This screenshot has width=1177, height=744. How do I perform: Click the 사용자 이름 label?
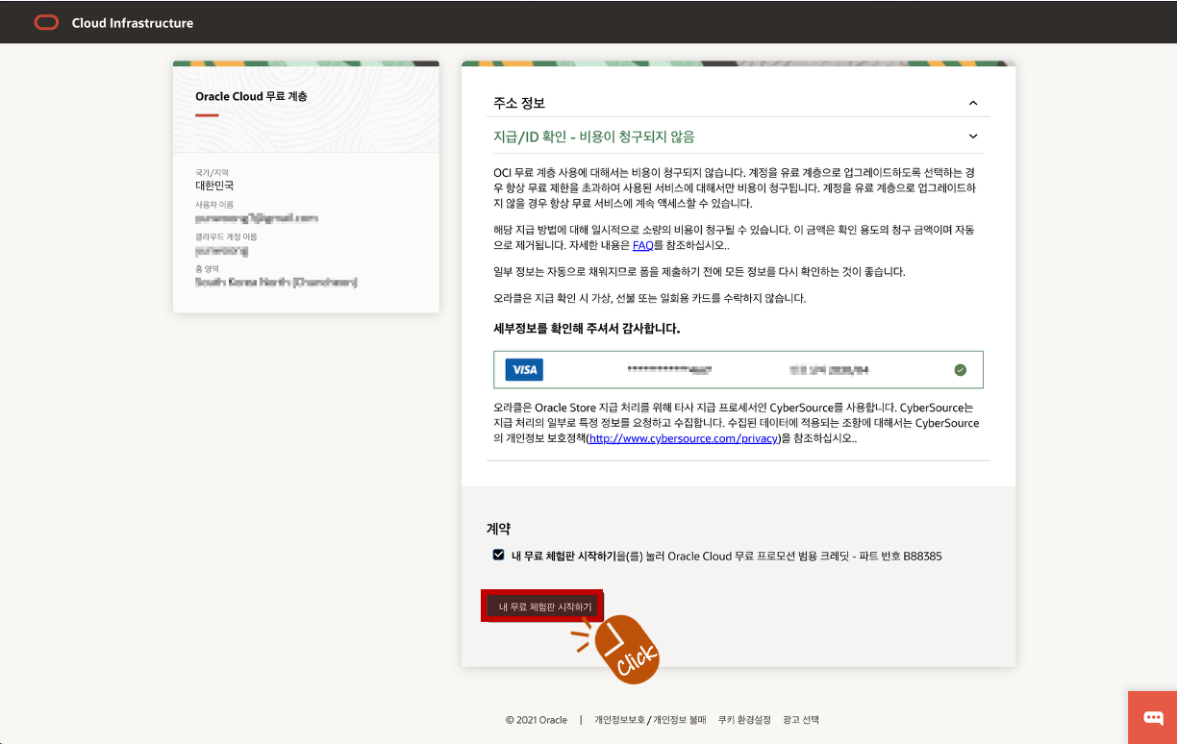pyautogui.click(x=214, y=205)
